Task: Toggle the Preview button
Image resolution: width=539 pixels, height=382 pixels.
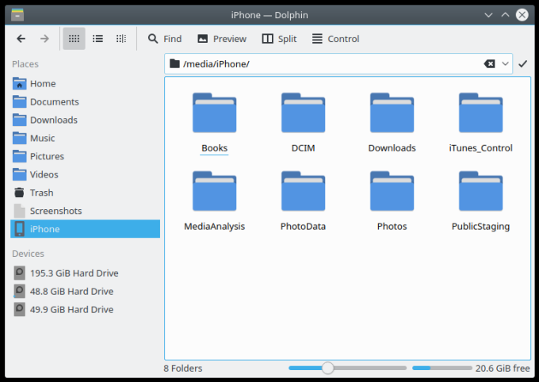Action: pos(221,39)
